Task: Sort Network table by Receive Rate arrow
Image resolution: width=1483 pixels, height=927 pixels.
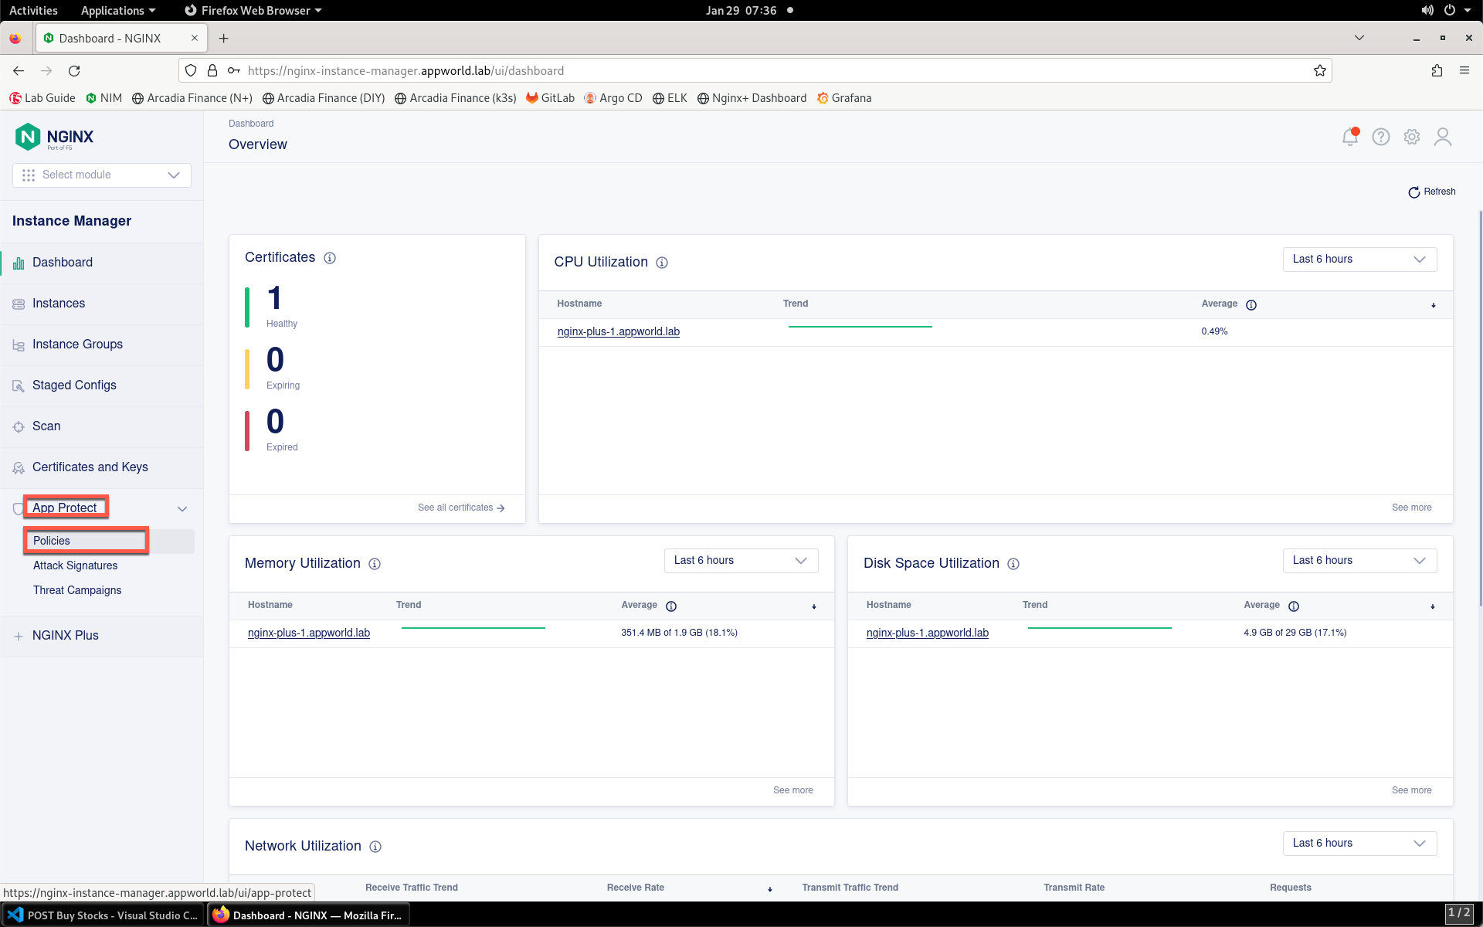Action: click(x=770, y=889)
